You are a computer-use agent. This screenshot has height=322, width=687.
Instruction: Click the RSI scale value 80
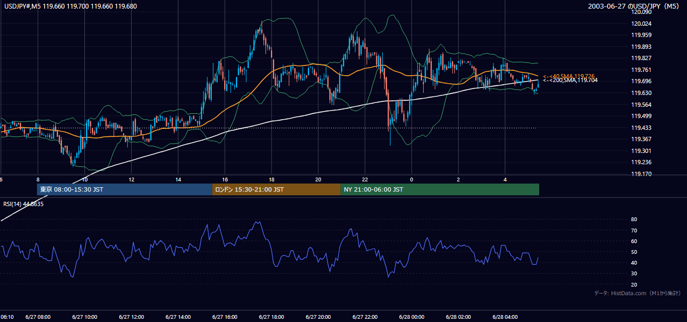coord(634,219)
